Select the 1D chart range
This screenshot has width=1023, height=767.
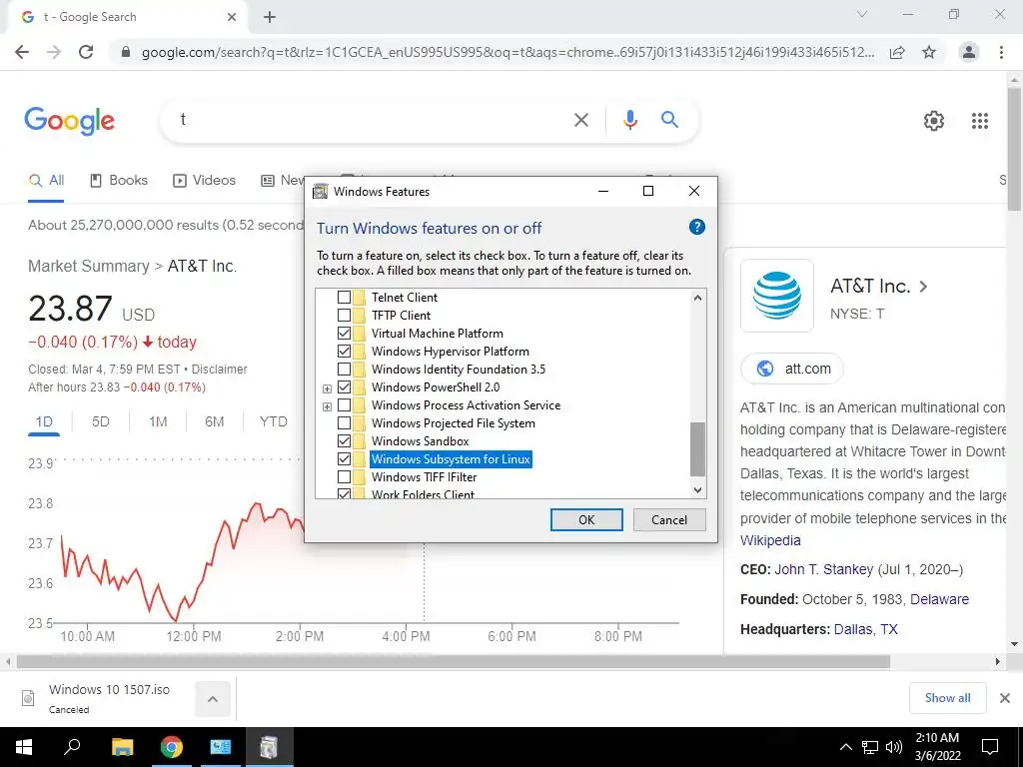coord(44,422)
